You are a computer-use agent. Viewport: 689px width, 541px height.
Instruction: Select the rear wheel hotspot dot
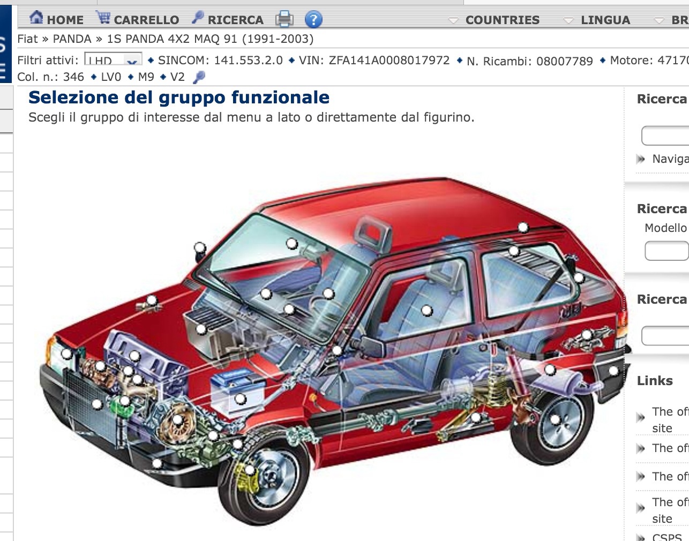click(x=556, y=420)
